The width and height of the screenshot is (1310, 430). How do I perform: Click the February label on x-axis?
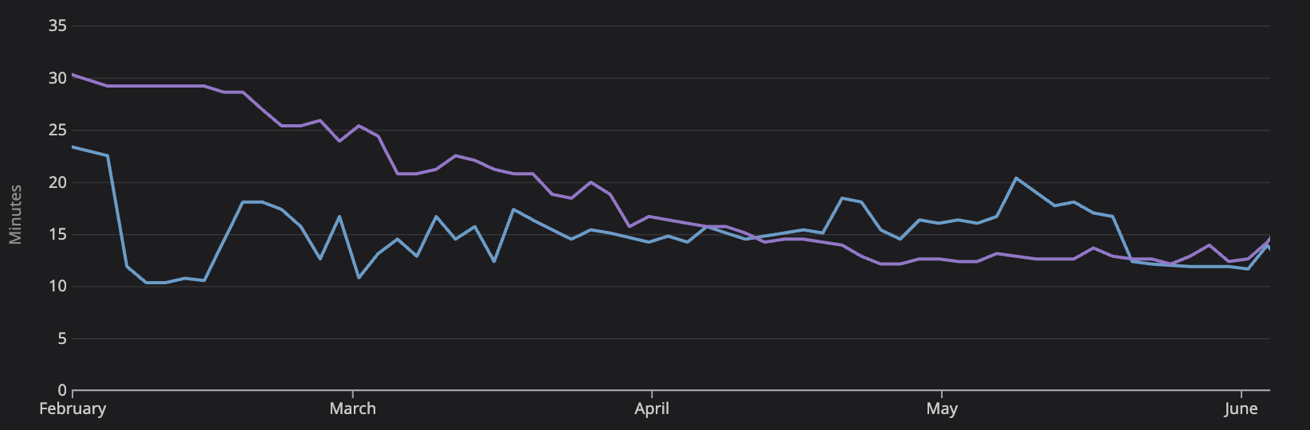pos(73,408)
